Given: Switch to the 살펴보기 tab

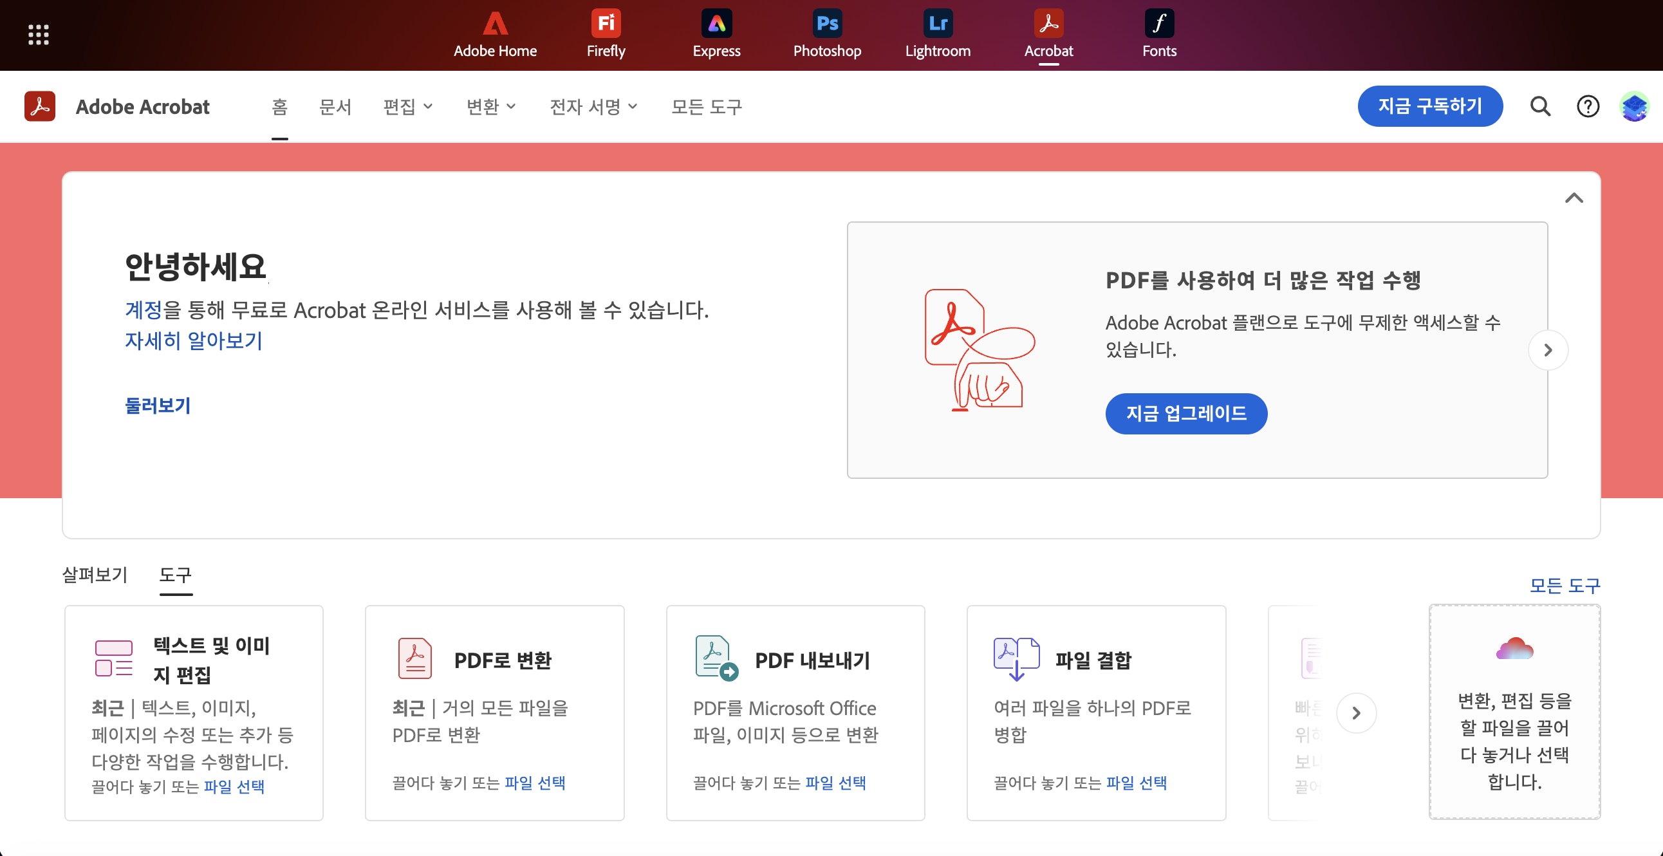Looking at the screenshot, I should tap(95, 575).
